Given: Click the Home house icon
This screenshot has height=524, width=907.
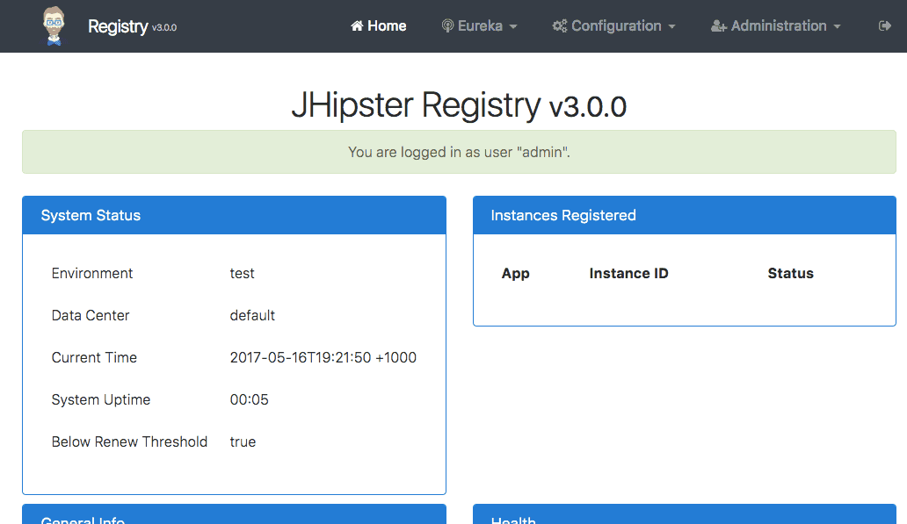Looking at the screenshot, I should click(x=357, y=26).
